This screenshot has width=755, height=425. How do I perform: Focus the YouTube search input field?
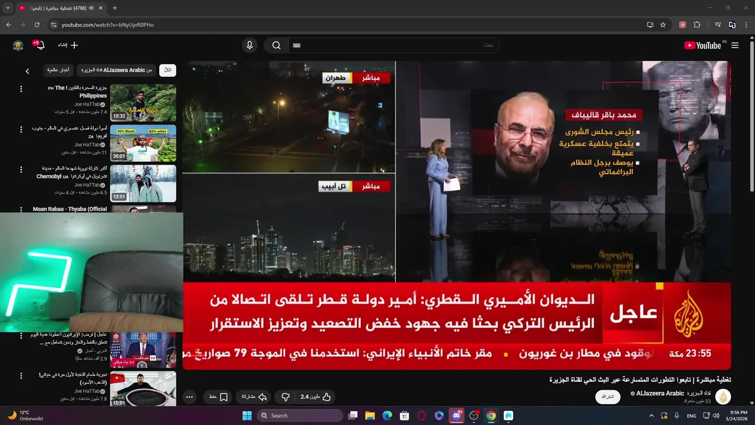(x=393, y=45)
